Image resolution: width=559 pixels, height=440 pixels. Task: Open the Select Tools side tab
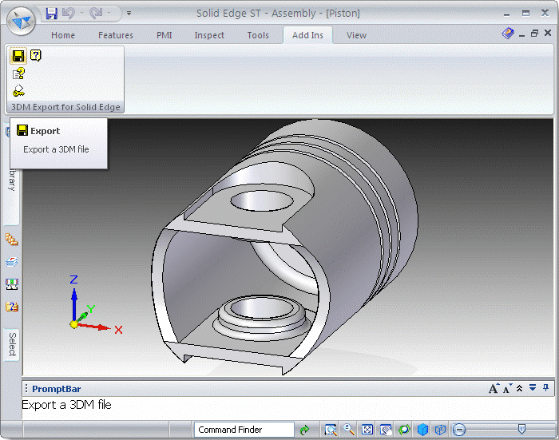(x=12, y=344)
